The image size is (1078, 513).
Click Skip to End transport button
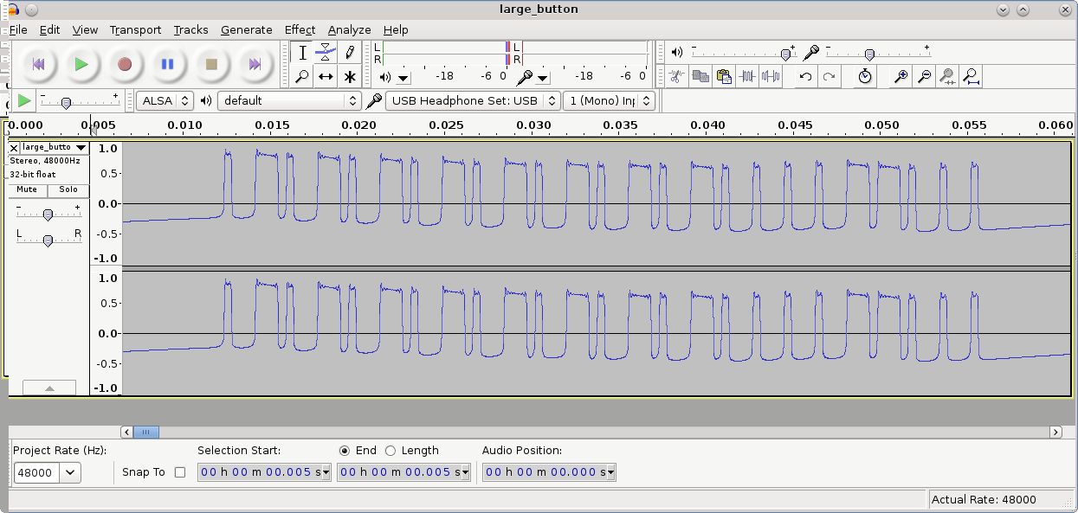pos(255,64)
